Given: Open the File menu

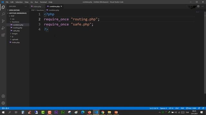Looking at the screenshot, I should click(7, 2).
